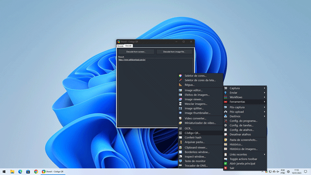This screenshot has height=175, width=311.
Task: Expand the Links recentes submenu arrow
Action: point(265,154)
